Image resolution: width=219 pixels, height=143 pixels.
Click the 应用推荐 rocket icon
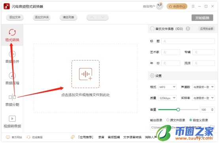[x=73, y=137]
